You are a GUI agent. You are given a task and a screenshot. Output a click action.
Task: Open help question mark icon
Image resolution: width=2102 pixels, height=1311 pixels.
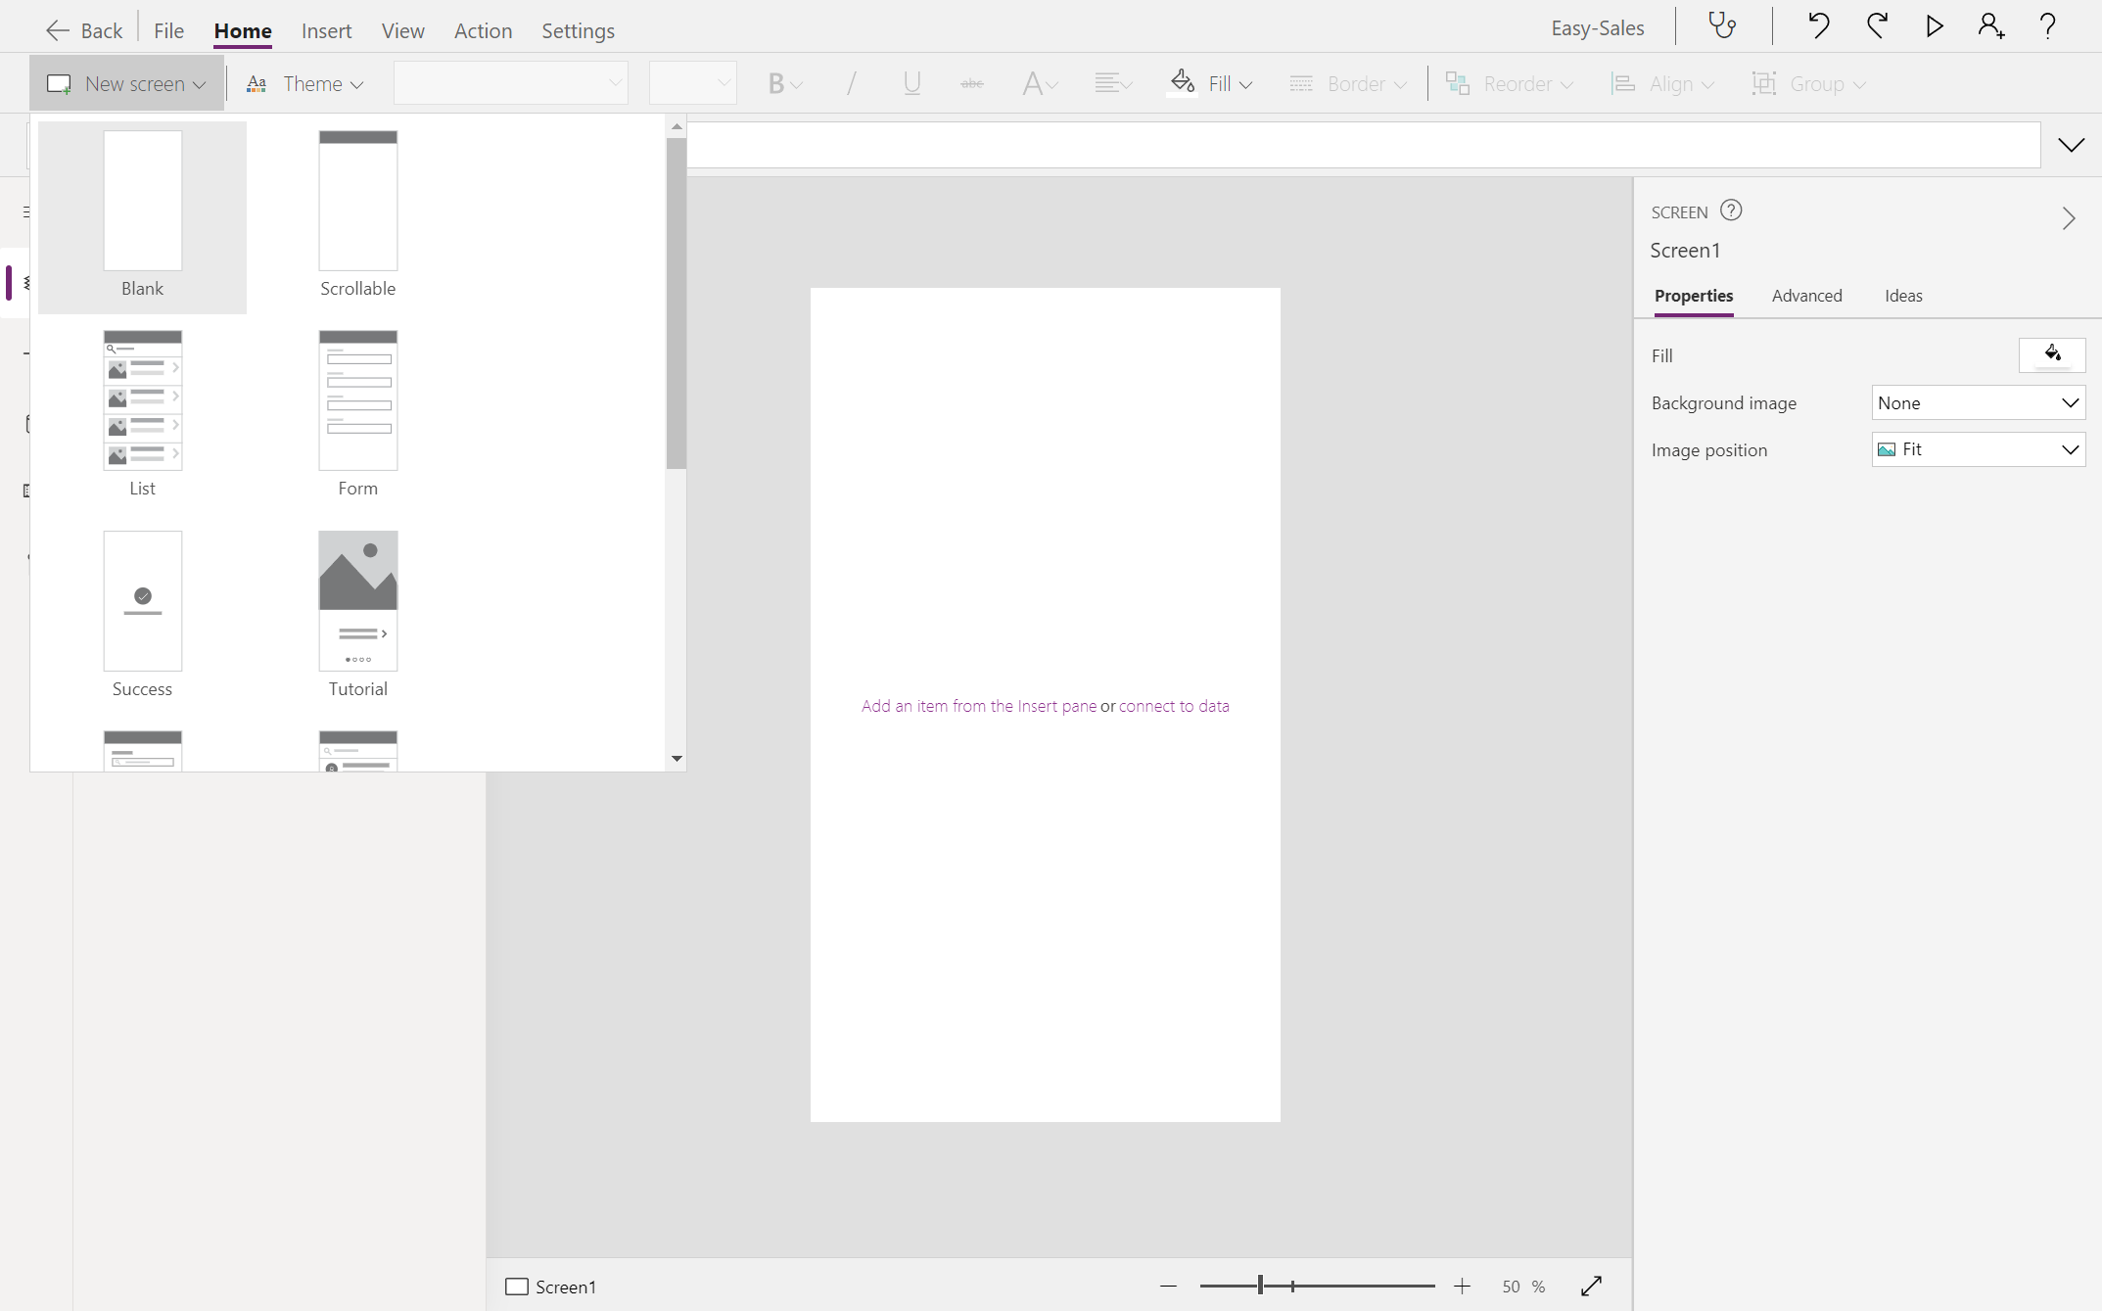[x=2047, y=26]
